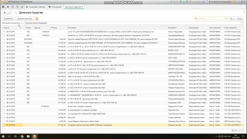Open Windows Start menu
Image resolution: width=247 pixels, height=139 pixels.
3,136
